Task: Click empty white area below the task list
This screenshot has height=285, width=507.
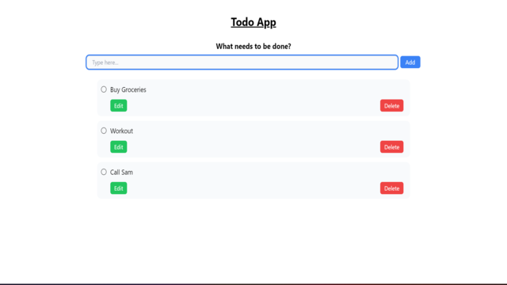Action: 253,241
